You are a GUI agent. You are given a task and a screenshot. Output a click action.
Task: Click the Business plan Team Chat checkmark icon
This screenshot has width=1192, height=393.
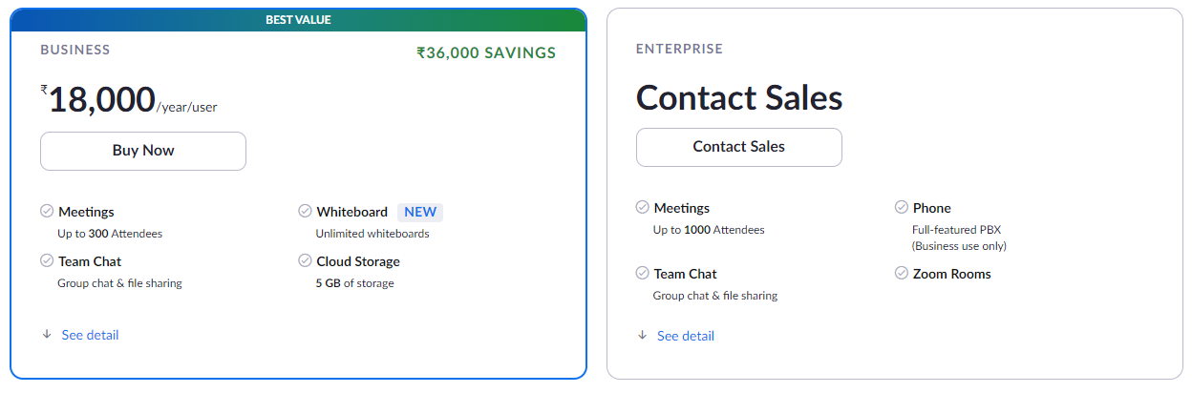(47, 260)
